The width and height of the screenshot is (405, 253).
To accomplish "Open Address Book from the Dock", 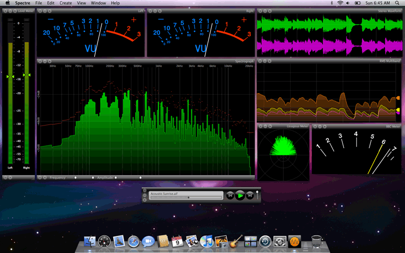I will (x=163, y=242).
